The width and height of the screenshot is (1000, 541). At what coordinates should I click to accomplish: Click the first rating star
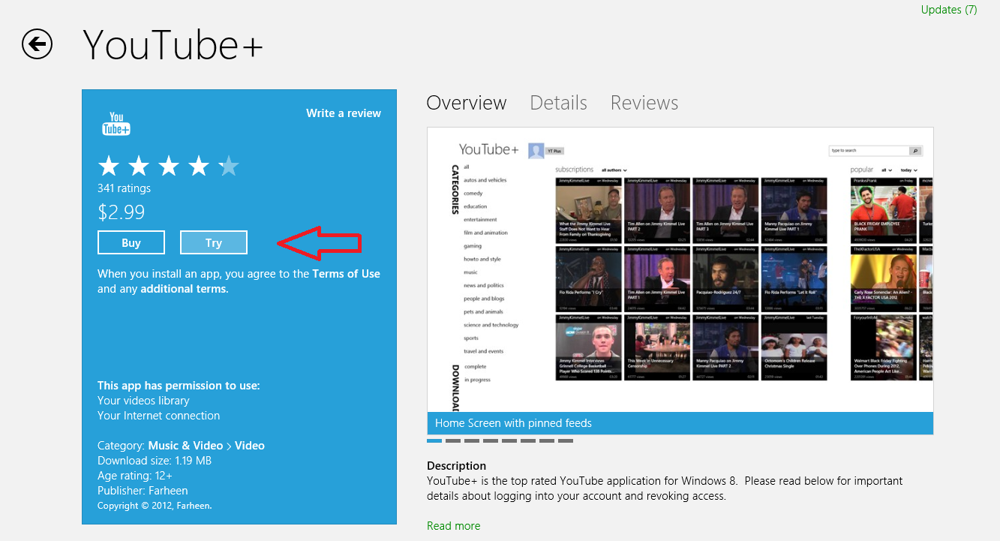click(109, 166)
